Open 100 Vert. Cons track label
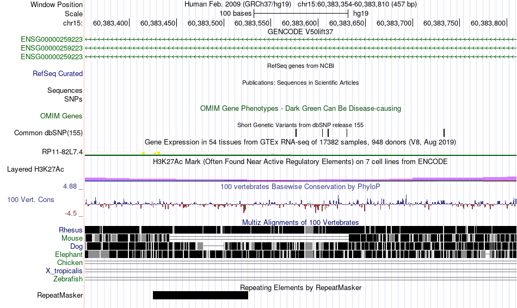The height and width of the screenshot is (308, 517). click(x=30, y=200)
